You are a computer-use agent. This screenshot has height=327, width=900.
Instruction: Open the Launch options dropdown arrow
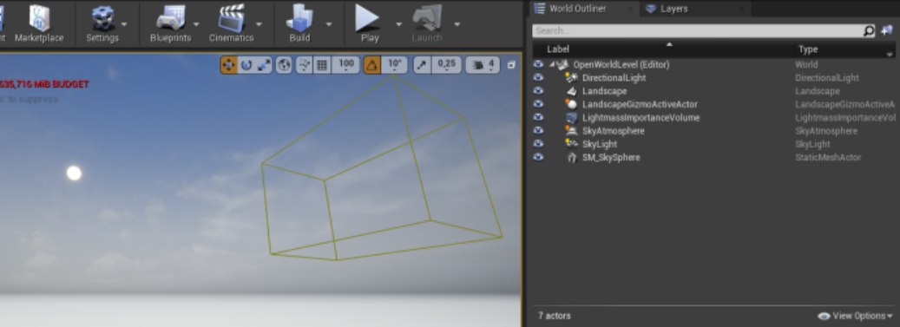click(x=457, y=24)
